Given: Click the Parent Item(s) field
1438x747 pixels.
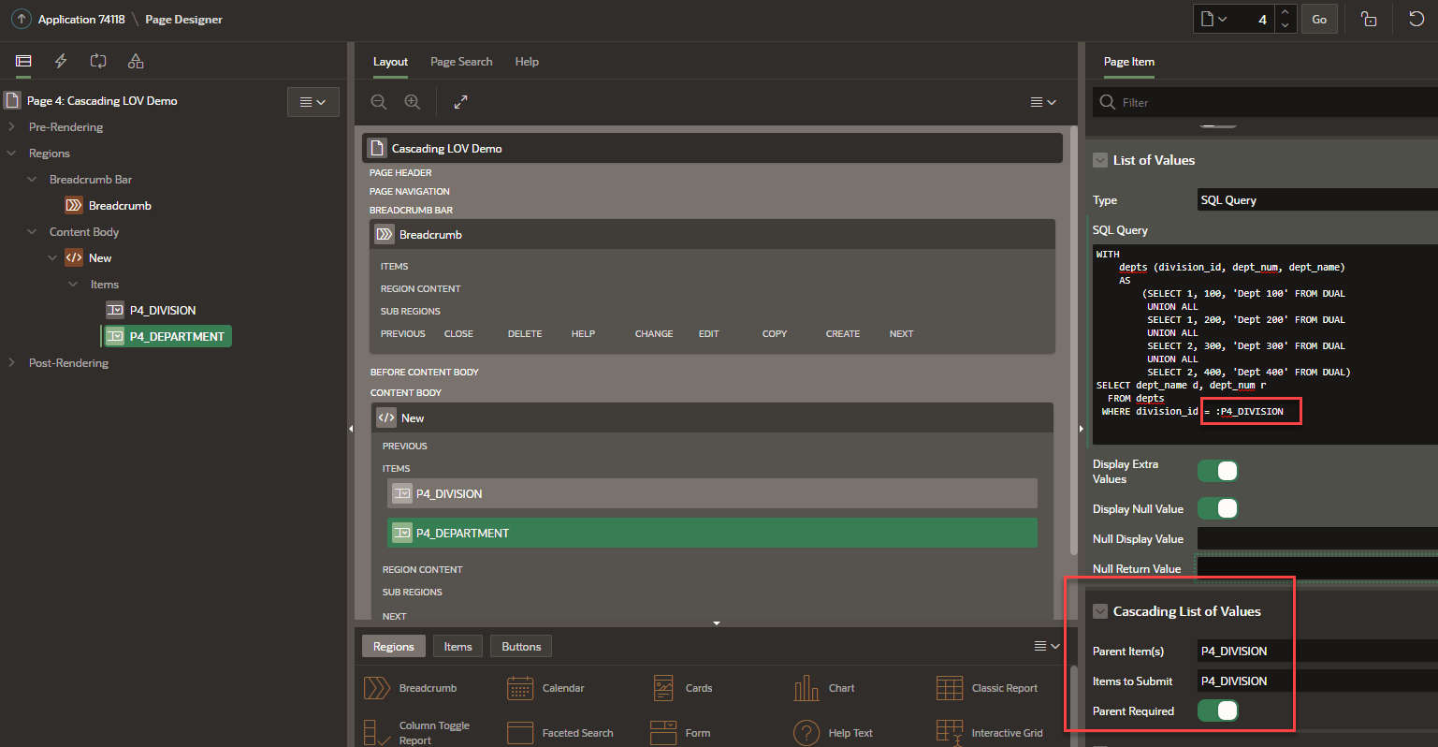Looking at the screenshot, I should pyautogui.click(x=1317, y=651).
